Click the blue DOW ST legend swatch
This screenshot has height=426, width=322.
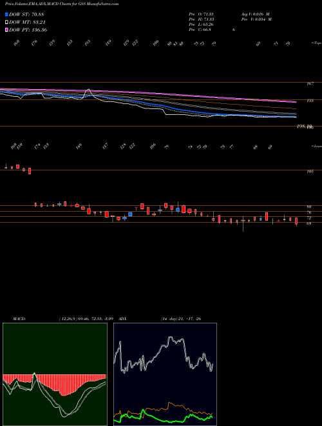(7, 14)
